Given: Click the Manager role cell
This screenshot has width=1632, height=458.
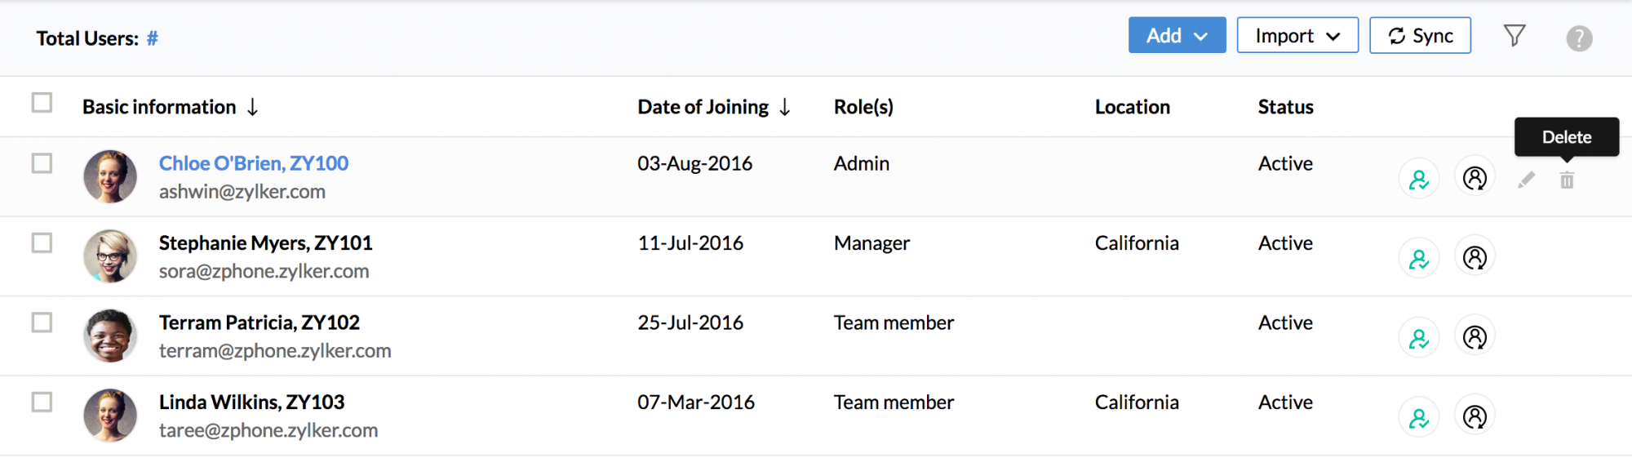Looking at the screenshot, I should [871, 242].
